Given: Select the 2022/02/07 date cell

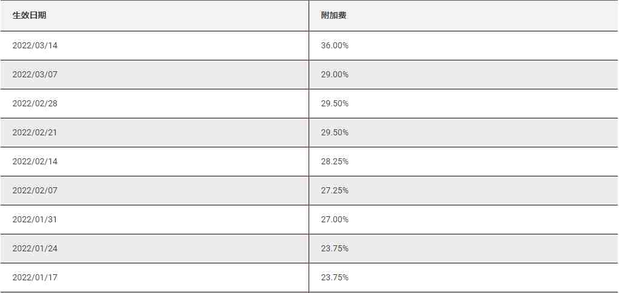Looking at the screenshot, I should pyautogui.click(x=154, y=190).
